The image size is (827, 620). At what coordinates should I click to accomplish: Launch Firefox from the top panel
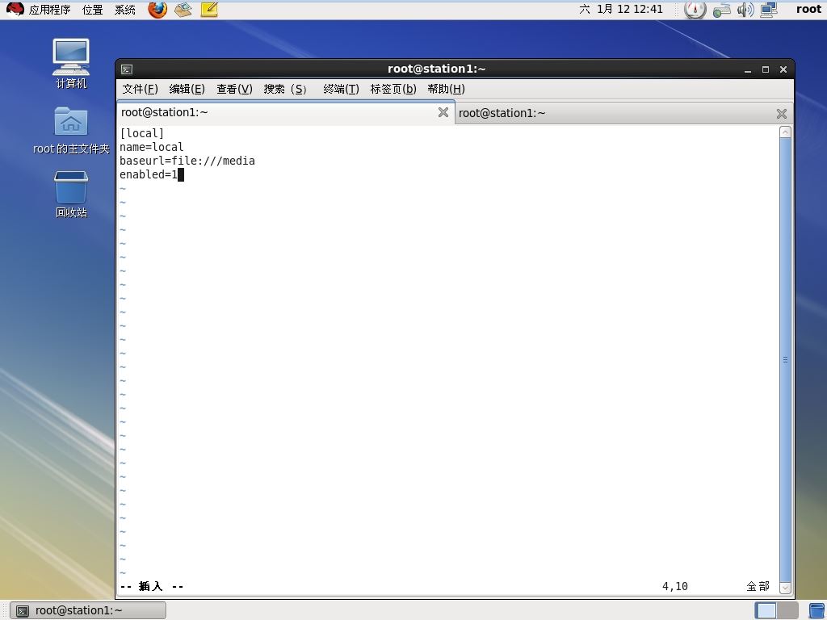click(157, 9)
